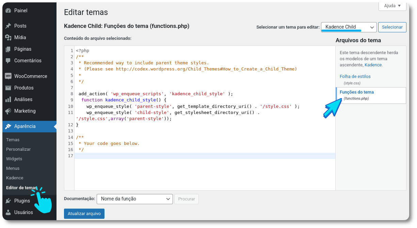Click the Produtos archive box icon
Screen dimensions: 417x228
coord(8,88)
